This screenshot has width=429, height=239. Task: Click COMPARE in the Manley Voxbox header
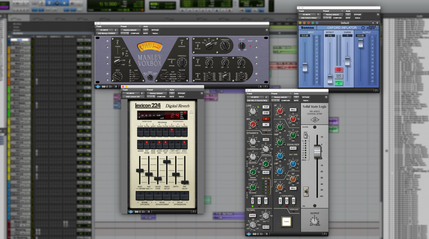coord(135,33)
